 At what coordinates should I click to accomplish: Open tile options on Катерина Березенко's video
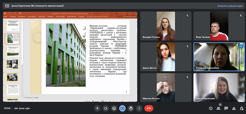click(241, 47)
